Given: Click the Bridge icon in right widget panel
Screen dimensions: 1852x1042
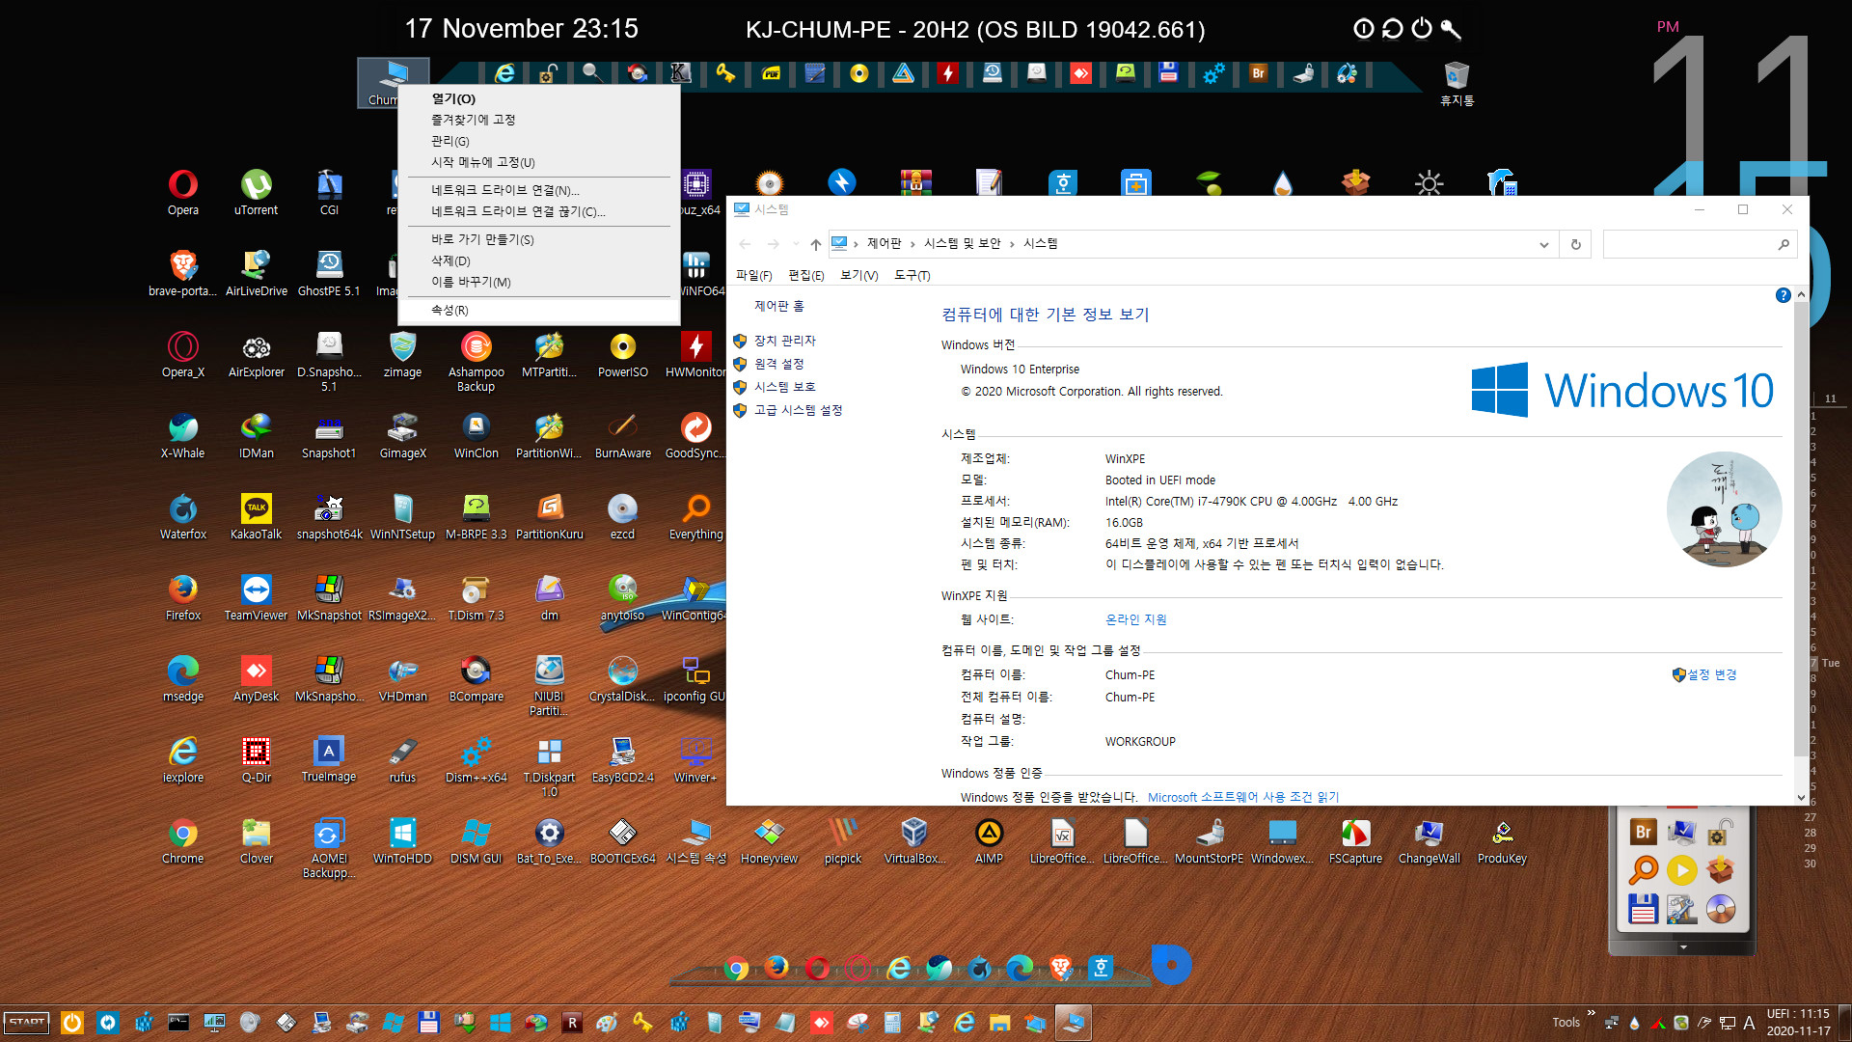Looking at the screenshot, I should pos(1643,832).
